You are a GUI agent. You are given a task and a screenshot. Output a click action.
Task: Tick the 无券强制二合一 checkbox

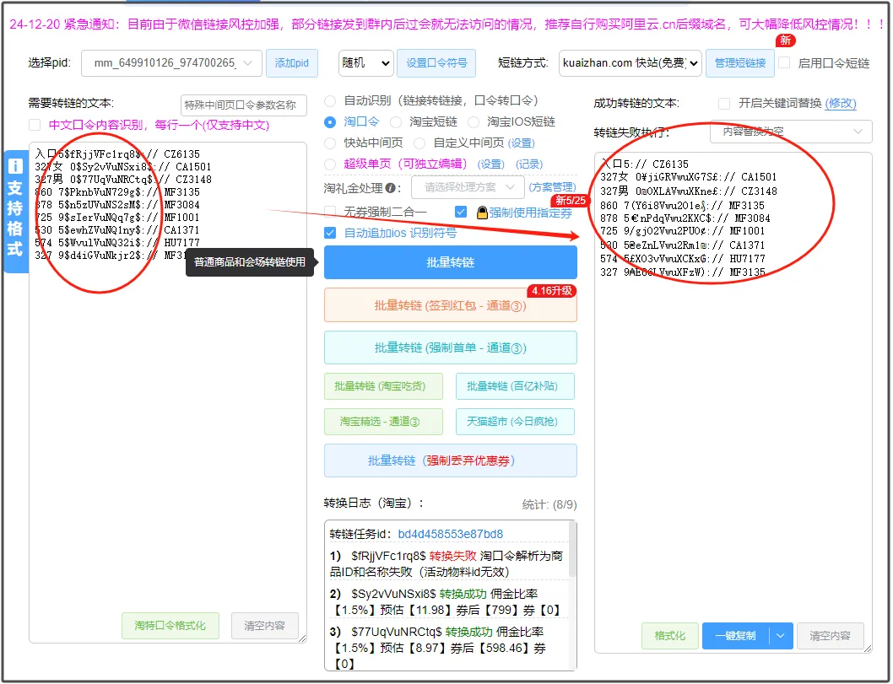point(330,212)
